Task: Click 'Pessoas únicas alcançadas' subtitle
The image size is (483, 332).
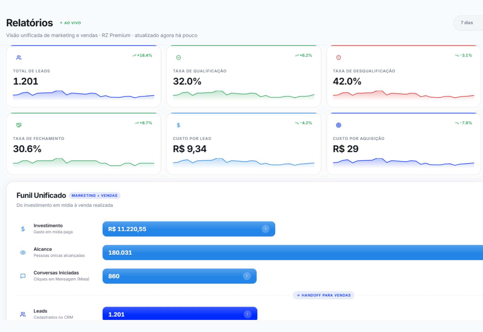Action: [59, 255]
